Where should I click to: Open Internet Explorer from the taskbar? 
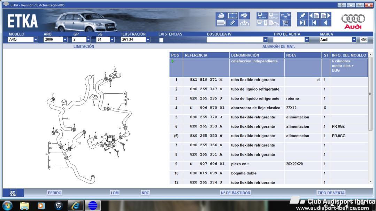coord(76,205)
